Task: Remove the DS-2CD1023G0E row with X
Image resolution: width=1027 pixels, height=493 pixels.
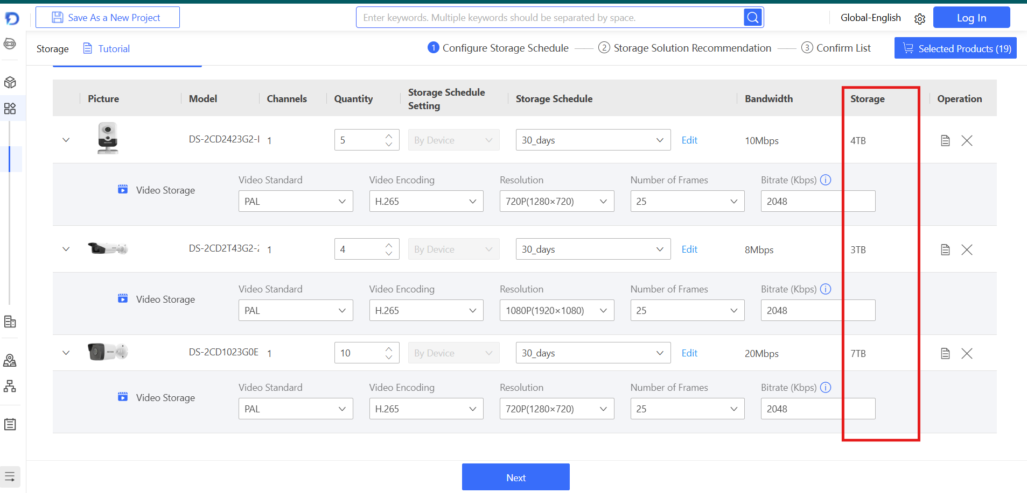Action: pyautogui.click(x=967, y=354)
